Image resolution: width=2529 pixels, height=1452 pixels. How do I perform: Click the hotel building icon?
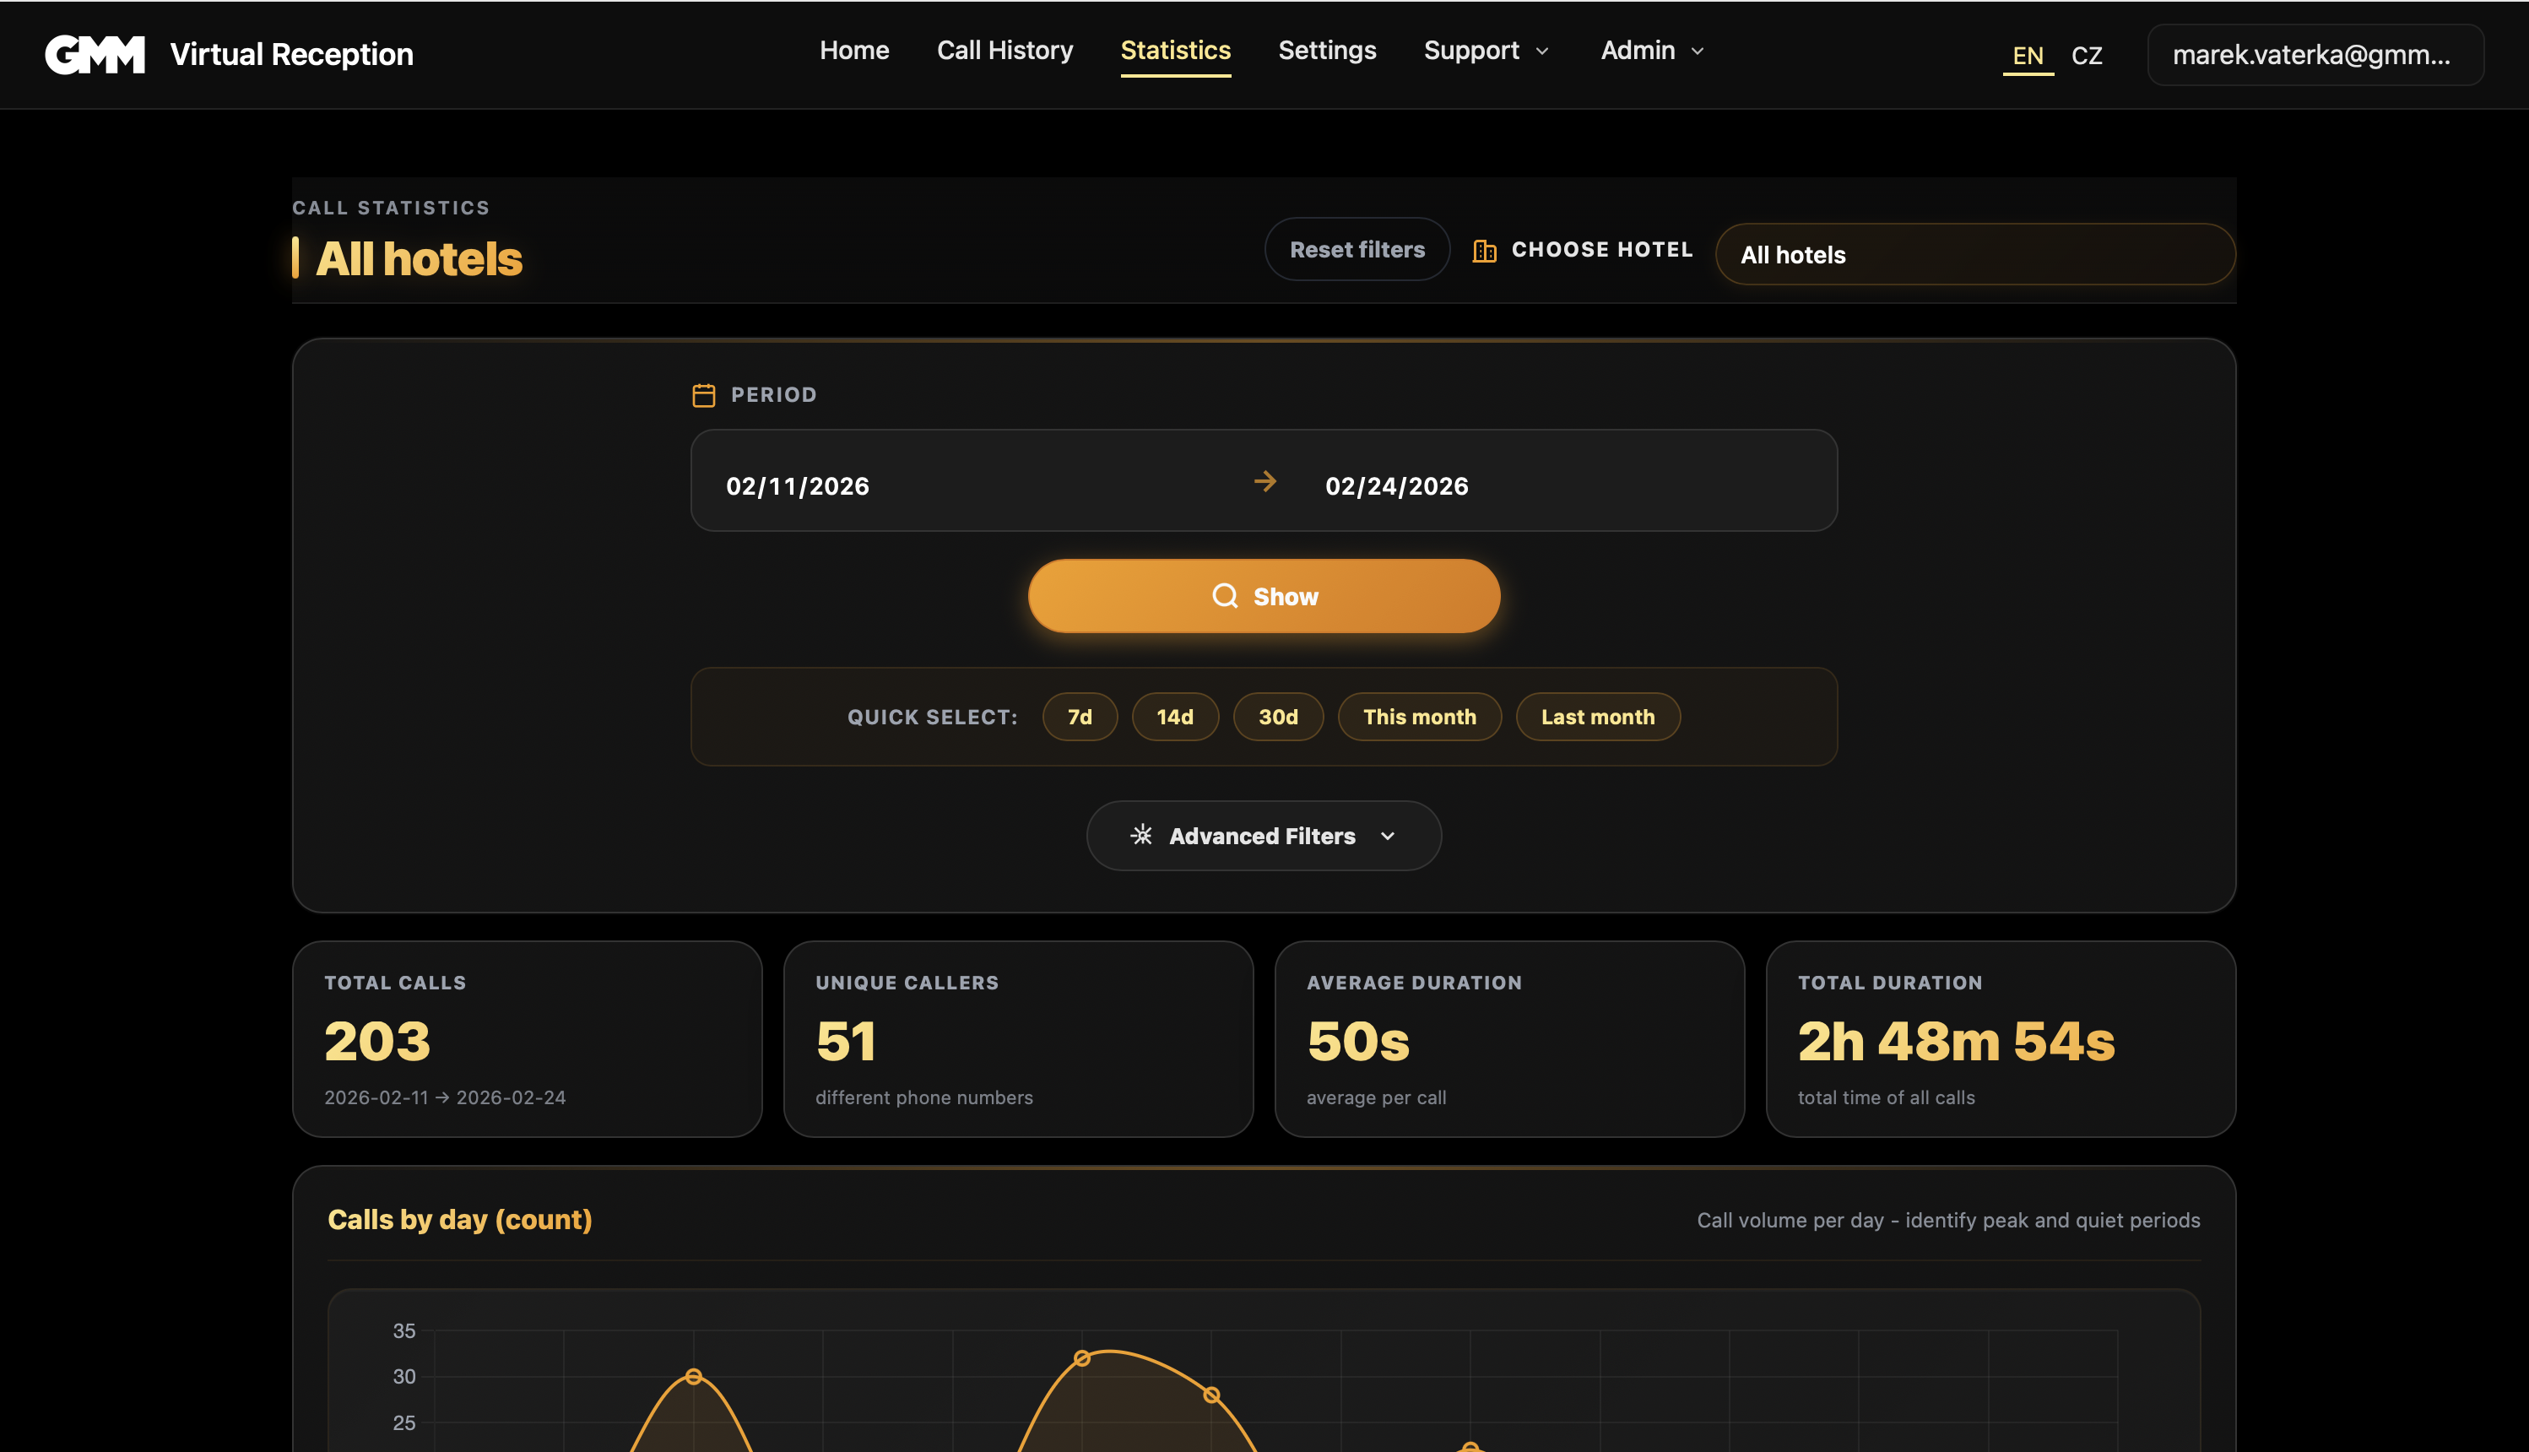click(1484, 251)
